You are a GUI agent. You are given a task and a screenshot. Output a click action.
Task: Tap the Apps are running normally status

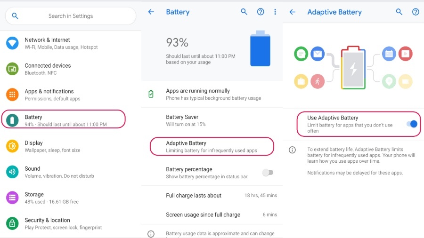(x=213, y=94)
